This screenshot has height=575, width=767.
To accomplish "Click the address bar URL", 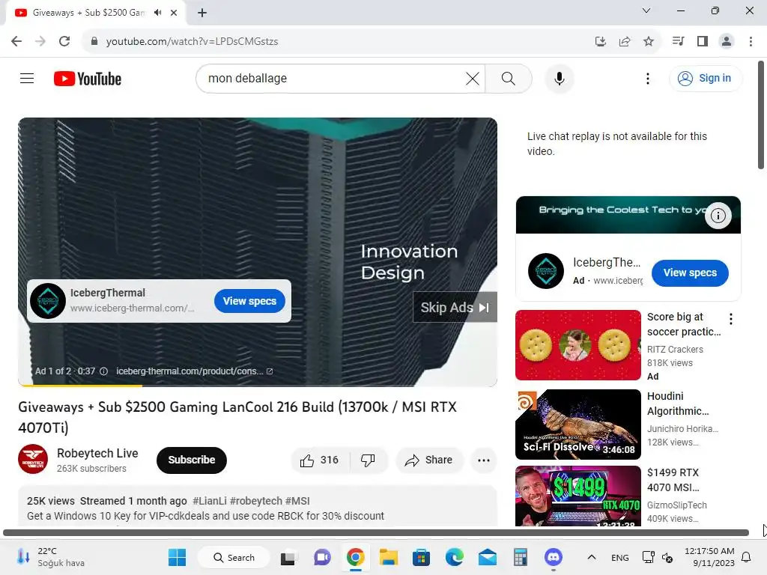I will tap(192, 41).
